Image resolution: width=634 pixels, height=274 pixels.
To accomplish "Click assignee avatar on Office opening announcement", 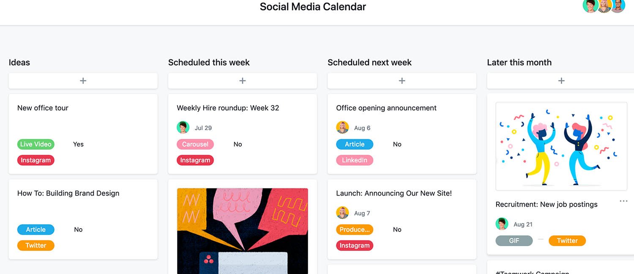I will (342, 127).
